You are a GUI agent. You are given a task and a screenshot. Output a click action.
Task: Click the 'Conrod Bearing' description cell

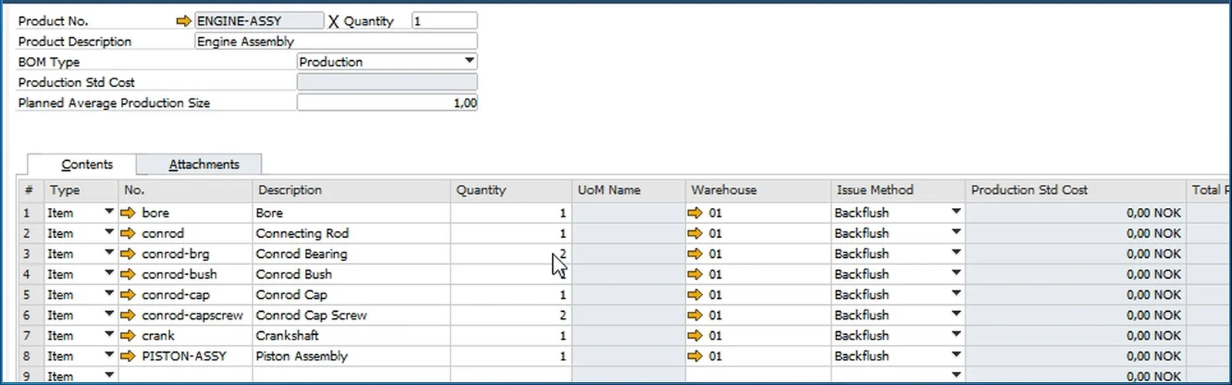(351, 253)
